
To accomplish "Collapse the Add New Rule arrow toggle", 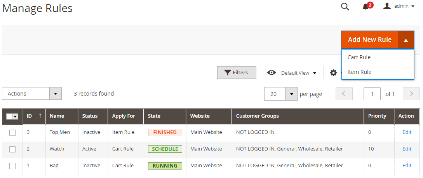I will point(406,40).
